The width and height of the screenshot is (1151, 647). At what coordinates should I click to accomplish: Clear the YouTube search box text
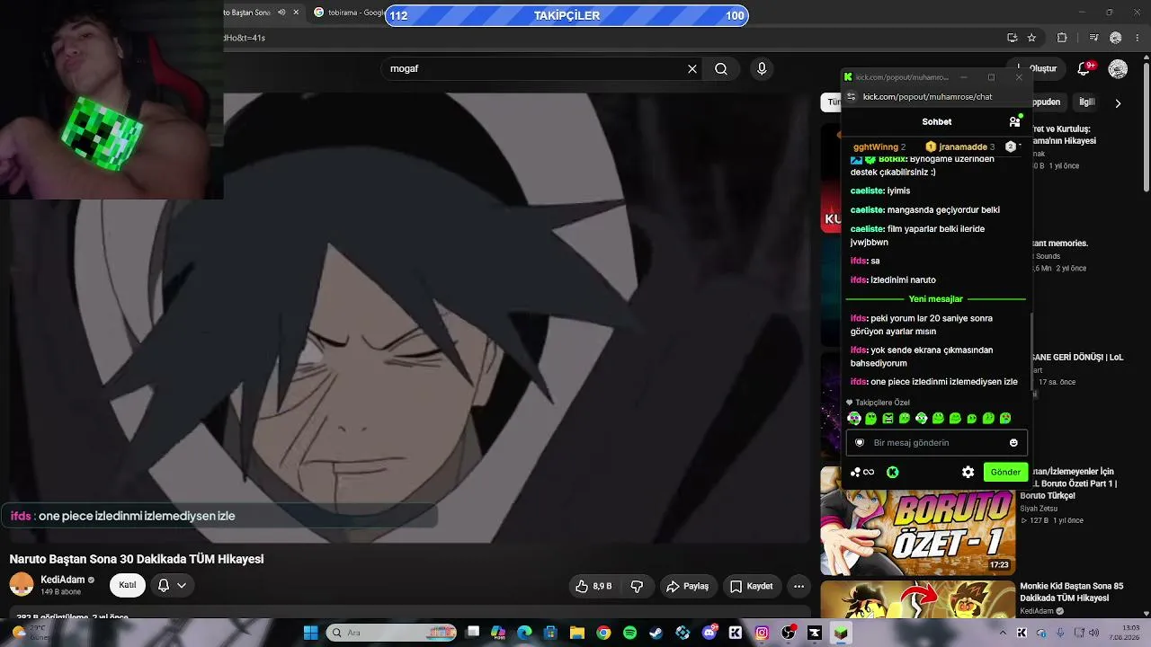pyautogui.click(x=692, y=68)
